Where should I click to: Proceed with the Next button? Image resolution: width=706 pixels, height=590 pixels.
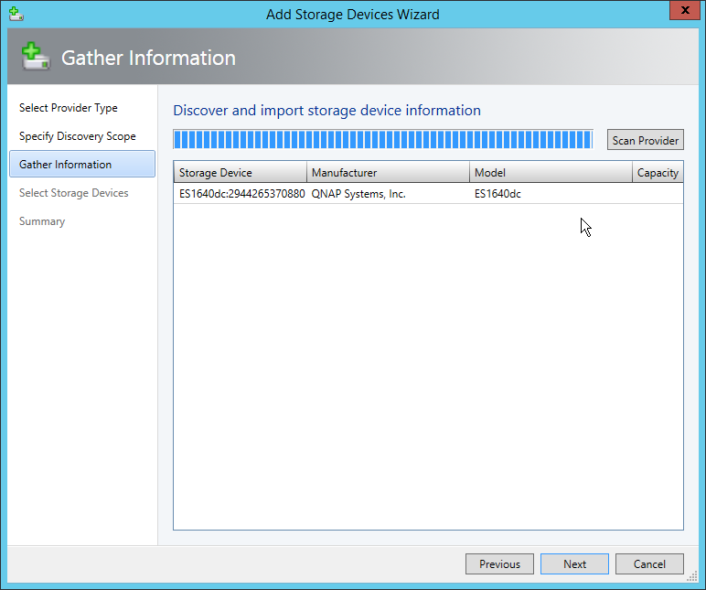click(574, 564)
